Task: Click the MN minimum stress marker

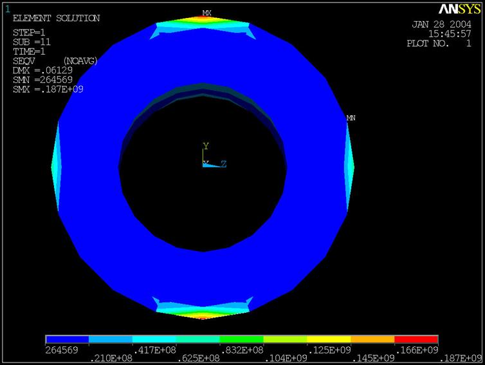Action: point(351,118)
